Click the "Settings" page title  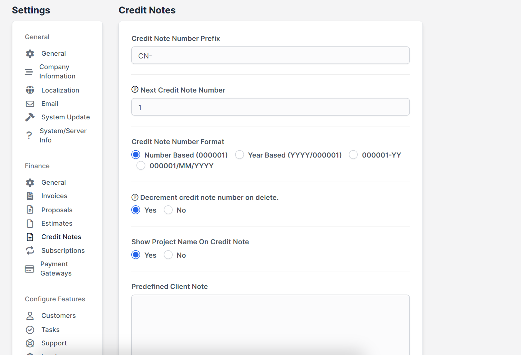pos(31,10)
